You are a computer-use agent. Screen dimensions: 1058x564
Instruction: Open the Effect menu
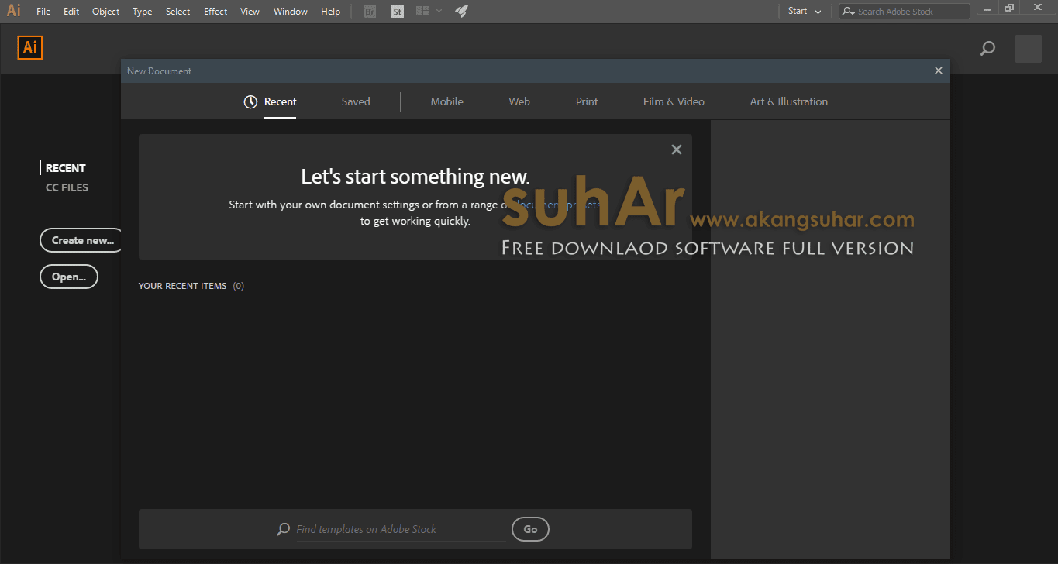pos(215,12)
